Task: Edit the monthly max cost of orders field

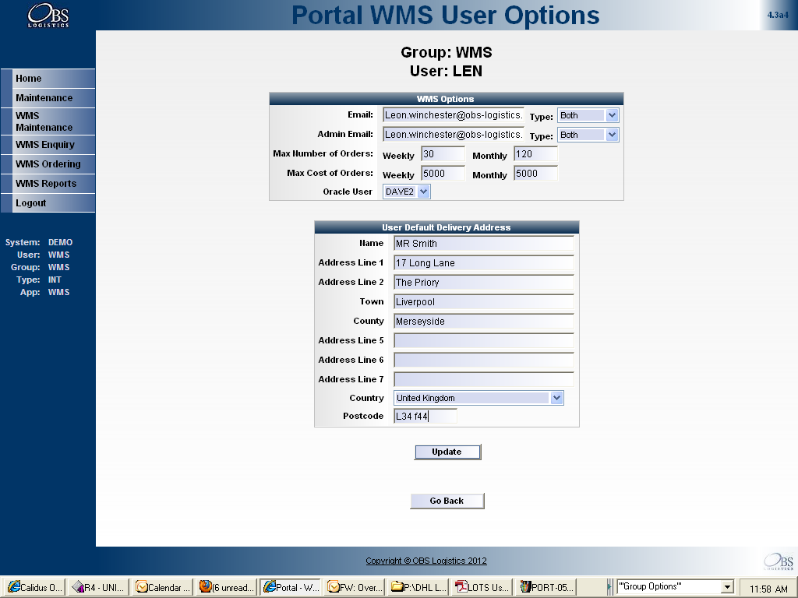Action: pos(536,174)
